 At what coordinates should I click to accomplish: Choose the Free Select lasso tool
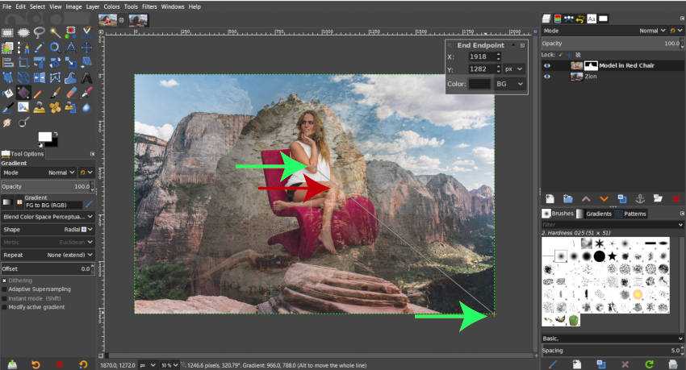point(38,32)
